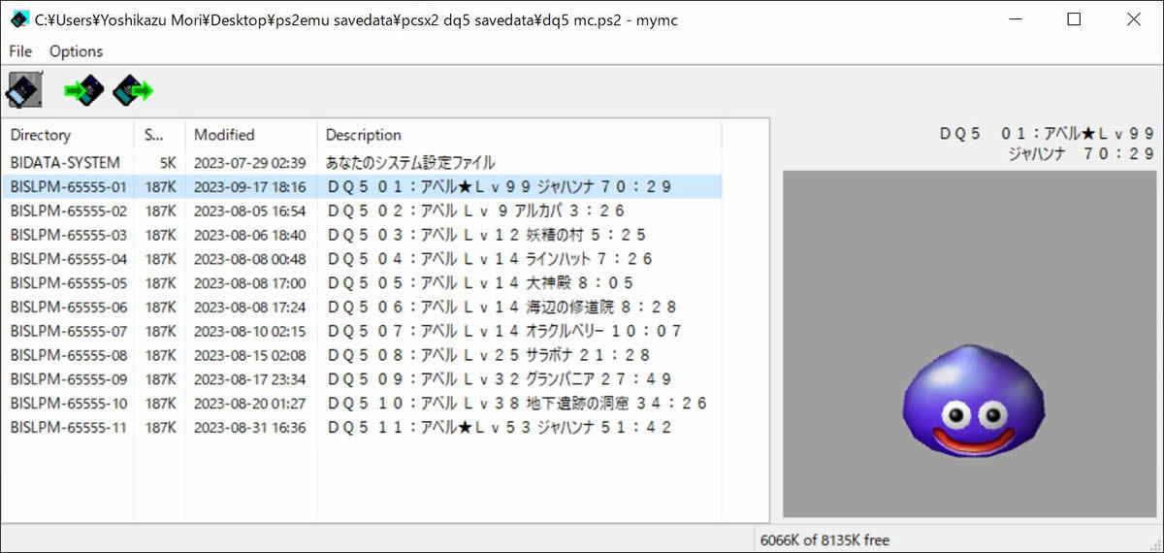Click description ending グランバニア ２７：４９

click(498, 379)
